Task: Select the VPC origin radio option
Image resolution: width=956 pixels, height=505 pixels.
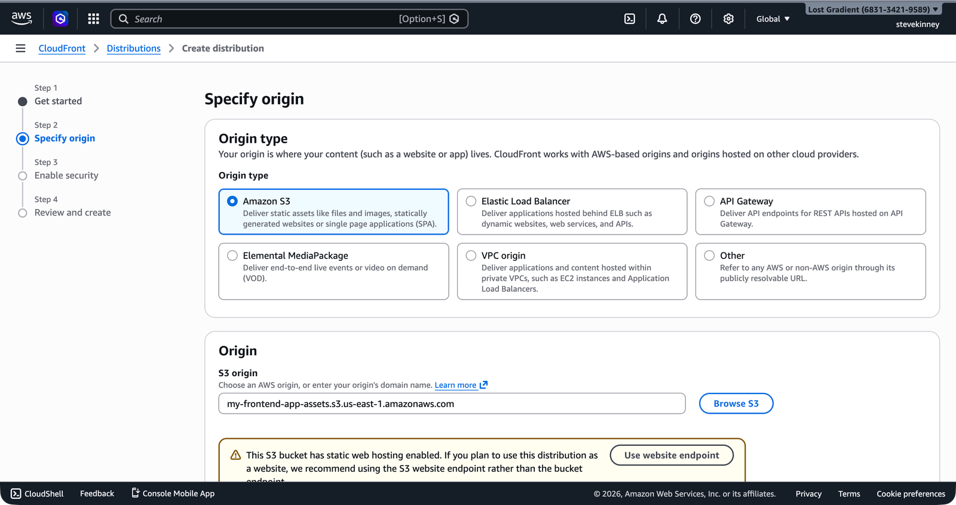Action: click(471, 255)
